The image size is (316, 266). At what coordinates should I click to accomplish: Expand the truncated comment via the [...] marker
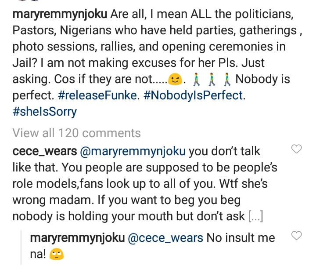pyautogui.click(x=255, y=216)
